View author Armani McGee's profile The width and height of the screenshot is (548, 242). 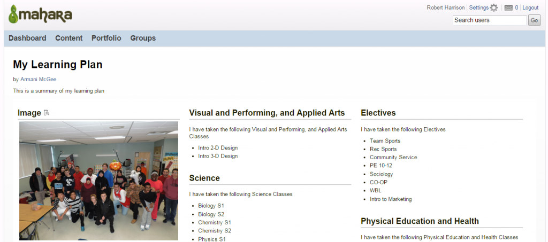(x=38, y=80)
